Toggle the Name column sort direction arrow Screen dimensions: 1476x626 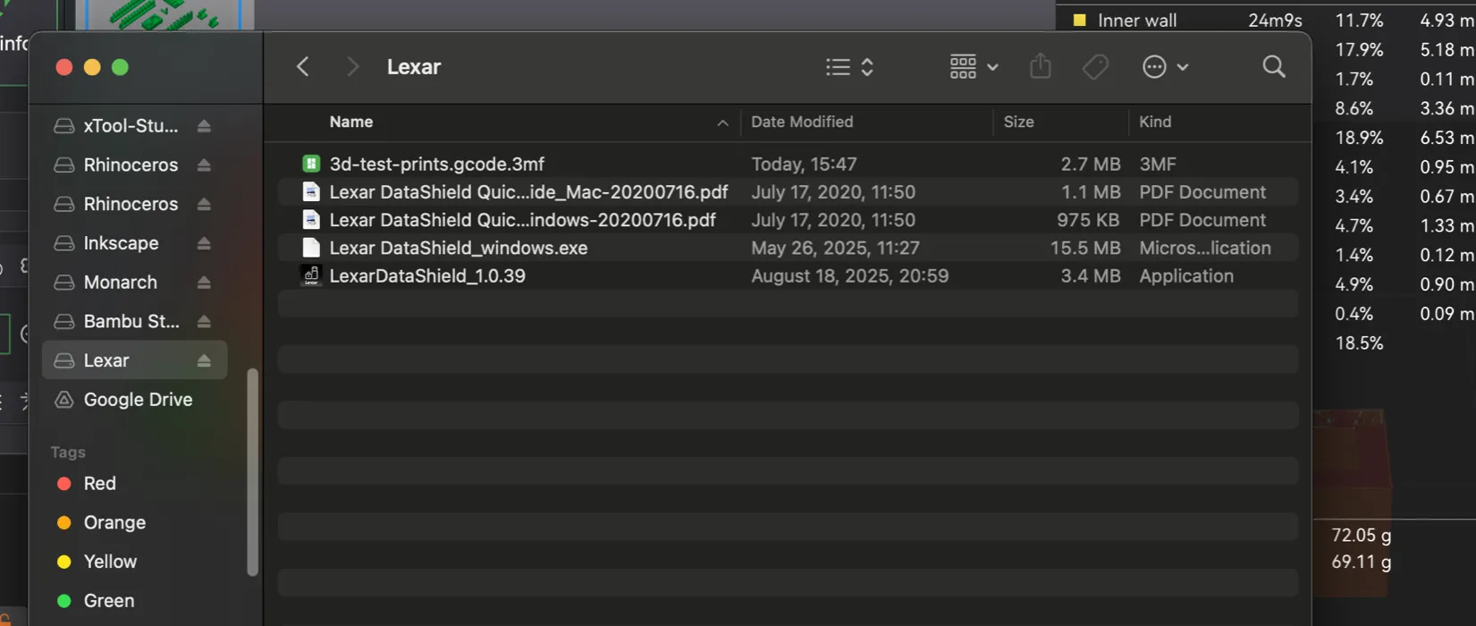click(x=722, y=123)
